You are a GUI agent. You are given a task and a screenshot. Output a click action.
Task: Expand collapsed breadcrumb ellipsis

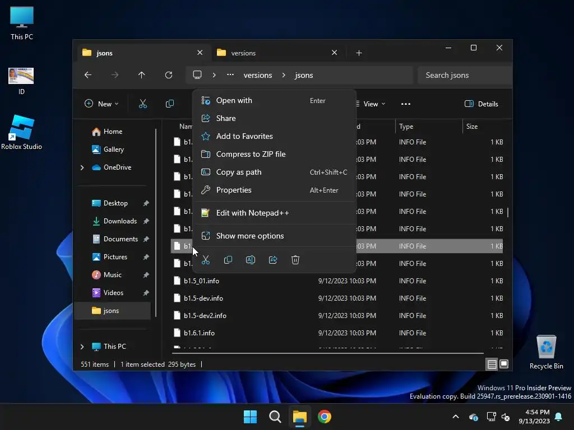230,74
